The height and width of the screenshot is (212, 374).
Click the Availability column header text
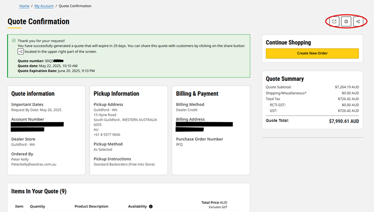coord(137,207)
